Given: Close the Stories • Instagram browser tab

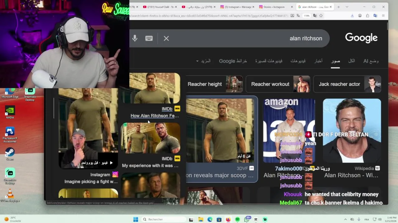Looking at the screenshot, I should [x=292, y=7].
